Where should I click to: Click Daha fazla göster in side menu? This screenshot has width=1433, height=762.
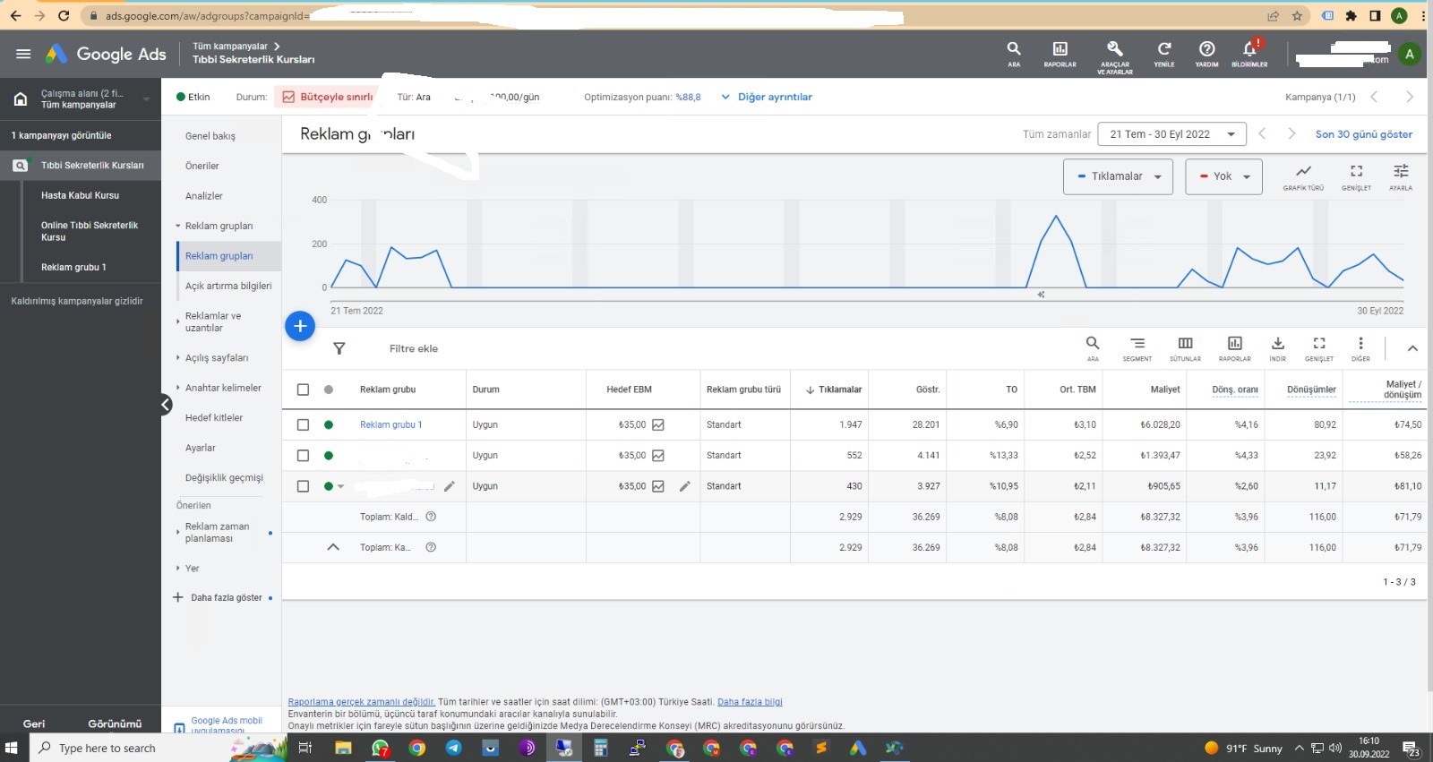(226, 597)
